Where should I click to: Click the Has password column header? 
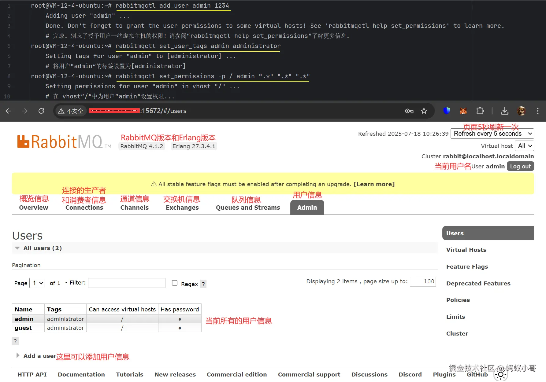click(180, 309)
